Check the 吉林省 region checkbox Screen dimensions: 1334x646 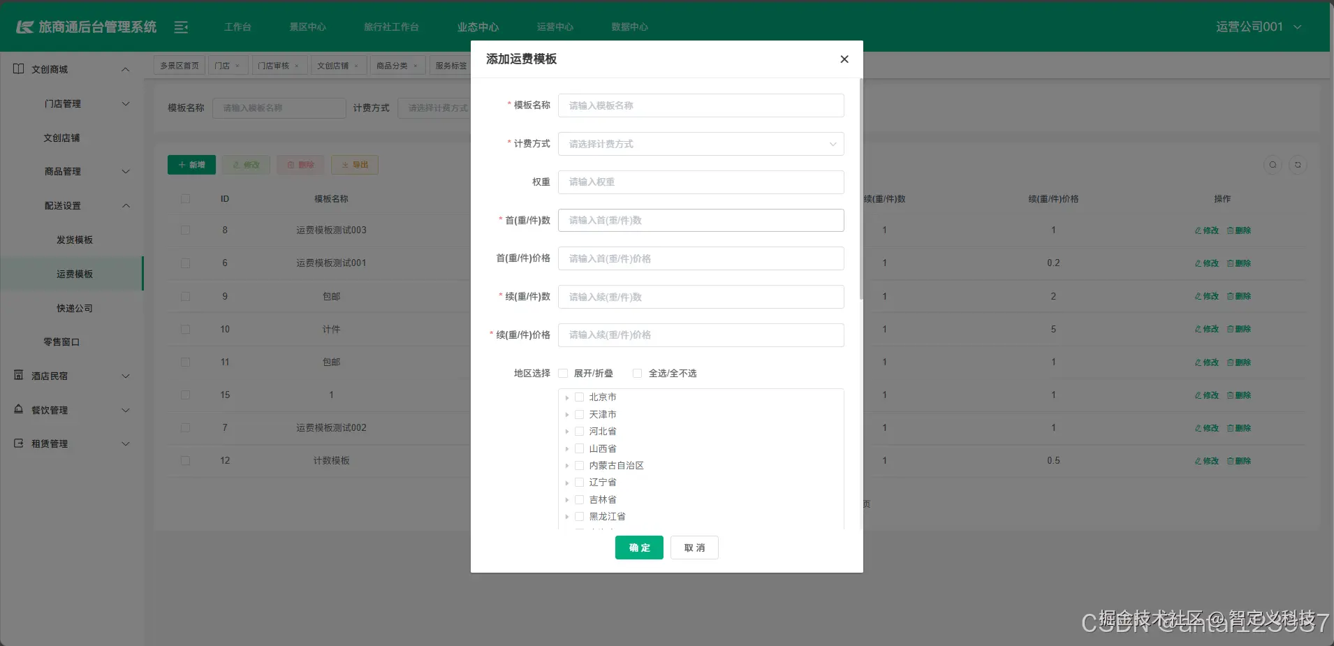[x=579, y=500]
